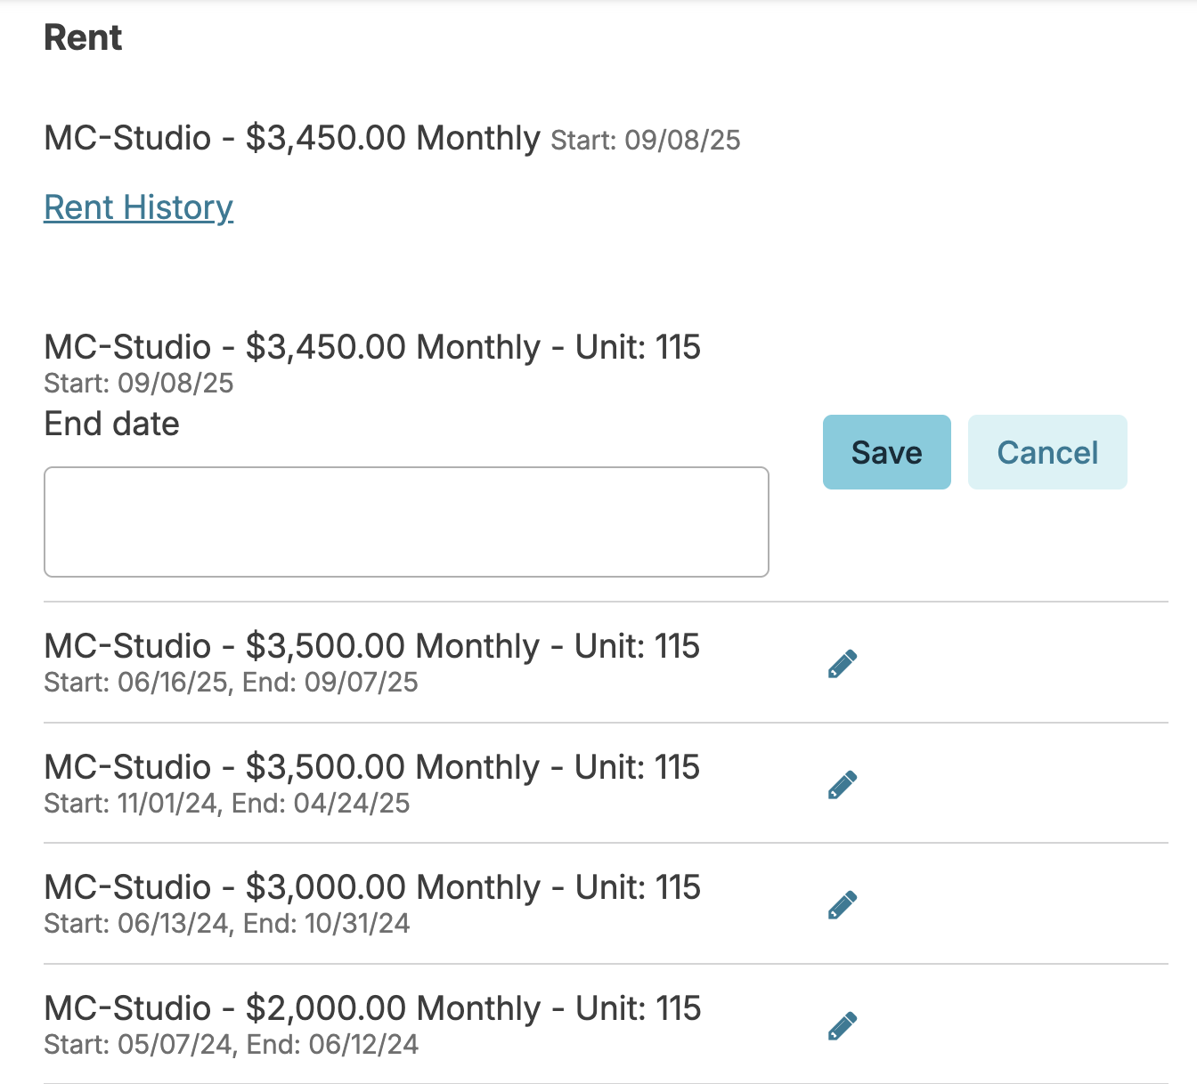Click the Rent section heading
The width and height of the screenshot is (1197, 1084).
click(x=83, y=38)
